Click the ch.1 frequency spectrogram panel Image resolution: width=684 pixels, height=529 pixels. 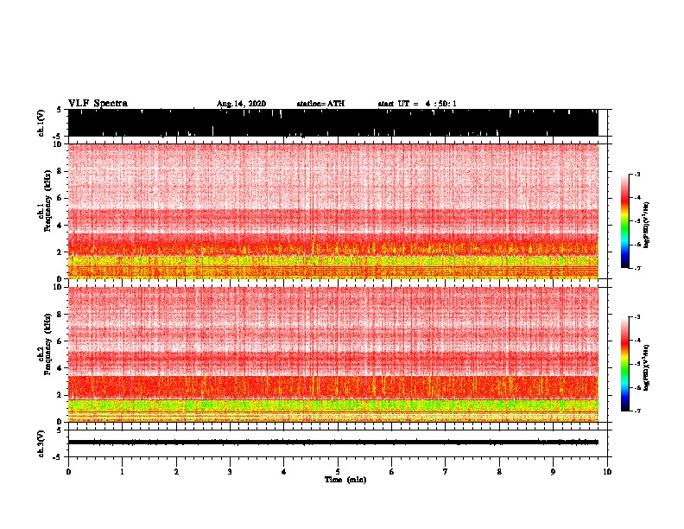point(333,211)
